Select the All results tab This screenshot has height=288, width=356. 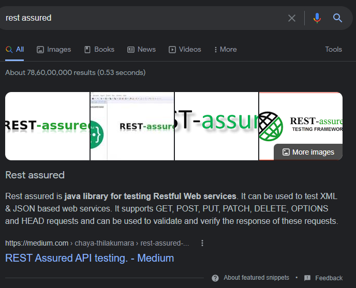tap(15, 50)
